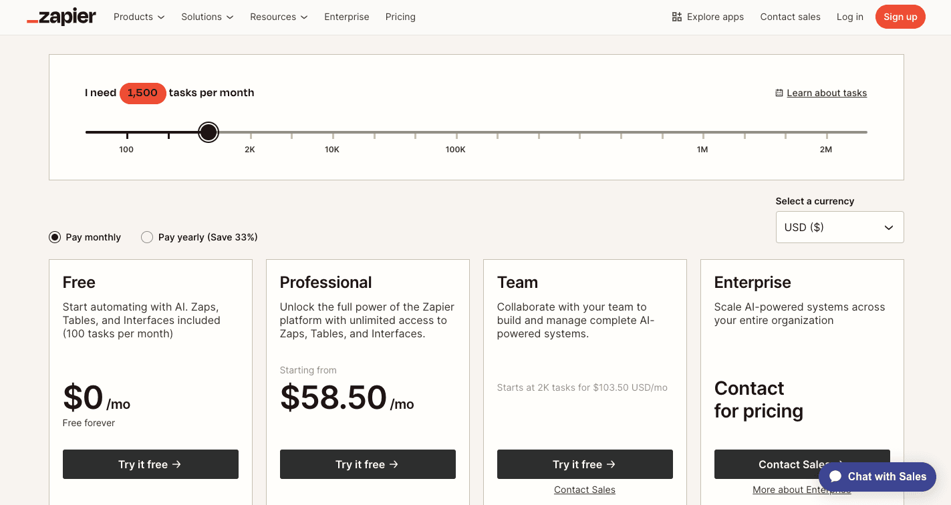Click the calendar icon next to Learn about tasks
Screen dimensions: 951x505
click(779, 92)
